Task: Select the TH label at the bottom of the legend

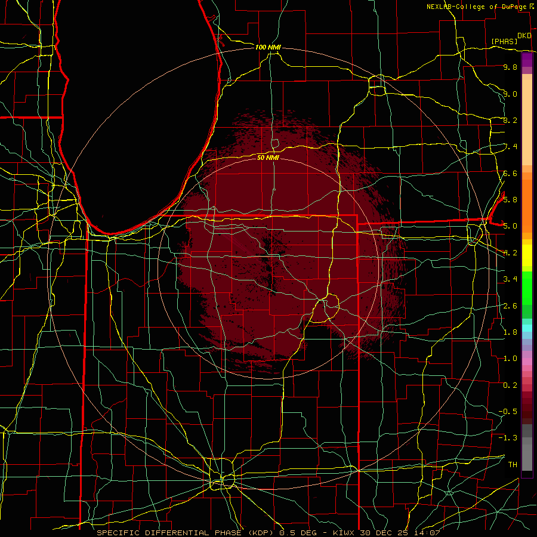Action: point(513,464)
